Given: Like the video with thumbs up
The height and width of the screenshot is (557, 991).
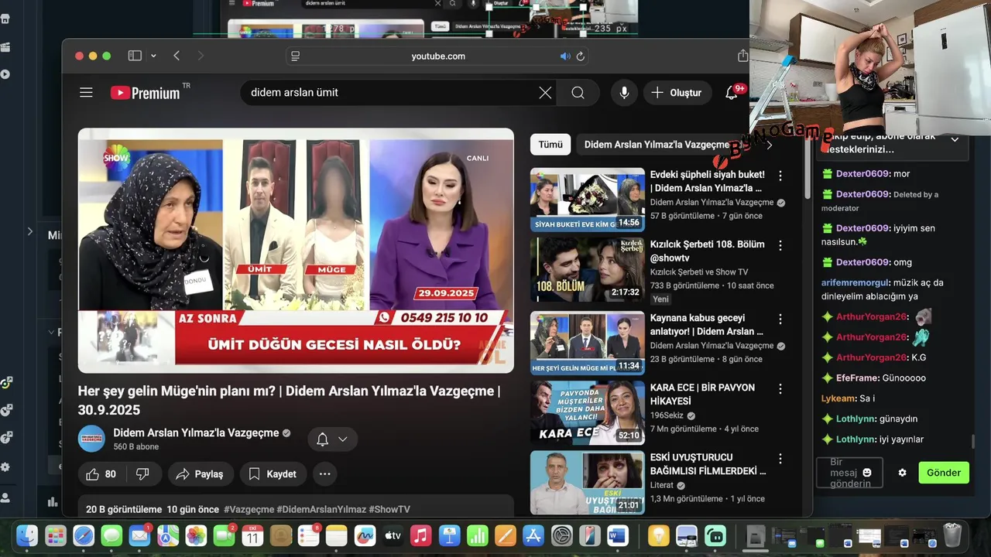Looking at the screenshot, I should tap(101, 474).
